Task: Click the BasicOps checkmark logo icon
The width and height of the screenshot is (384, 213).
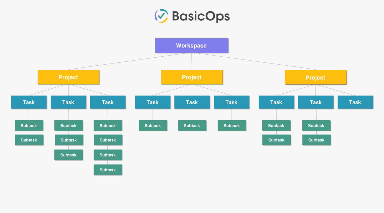Action: pos(161,16)
